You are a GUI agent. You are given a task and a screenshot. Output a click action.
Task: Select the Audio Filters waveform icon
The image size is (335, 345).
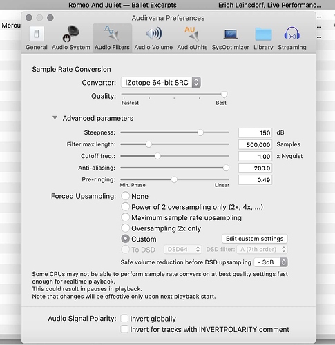coord(112,34)
